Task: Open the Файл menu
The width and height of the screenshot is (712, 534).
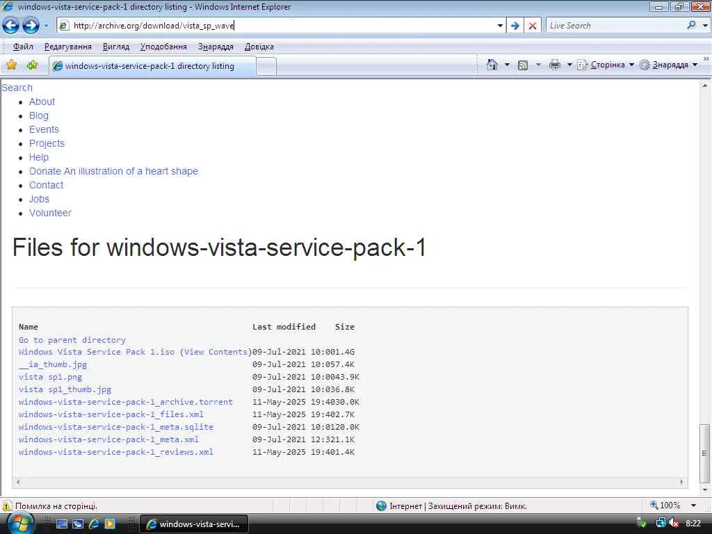Action: 23,47
